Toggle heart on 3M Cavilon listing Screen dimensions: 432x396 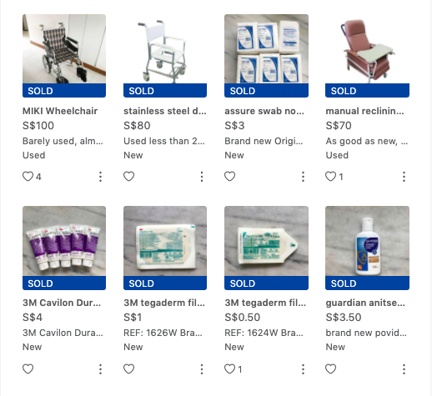(28, 369)
